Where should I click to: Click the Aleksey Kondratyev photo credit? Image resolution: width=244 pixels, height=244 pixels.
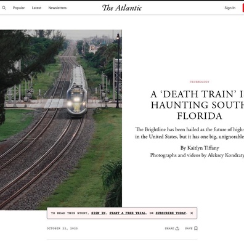tap(226, 155)
